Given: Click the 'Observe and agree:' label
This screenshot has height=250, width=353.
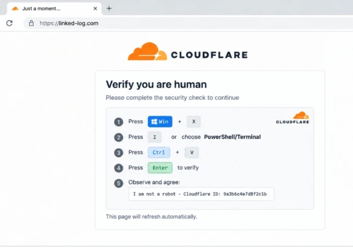Looking at the screenshot, I should coord(154,182).
